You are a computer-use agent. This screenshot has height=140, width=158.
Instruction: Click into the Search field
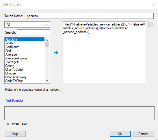[34, 32]
